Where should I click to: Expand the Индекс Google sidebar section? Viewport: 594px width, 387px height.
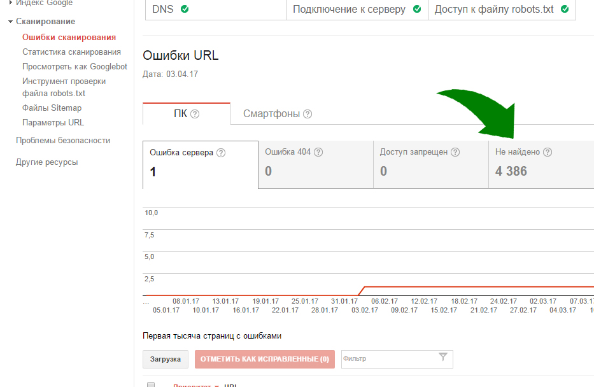pos(11,3)
